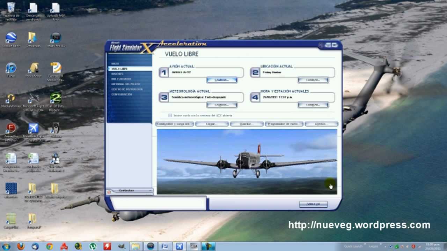Screen dimensions: 447x251
Task: Click Firefox icon in taskbar
Action: point(21,246)
